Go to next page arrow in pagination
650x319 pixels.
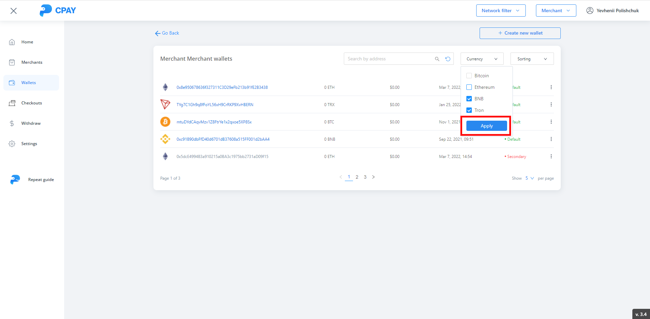(x=373, y=177)
